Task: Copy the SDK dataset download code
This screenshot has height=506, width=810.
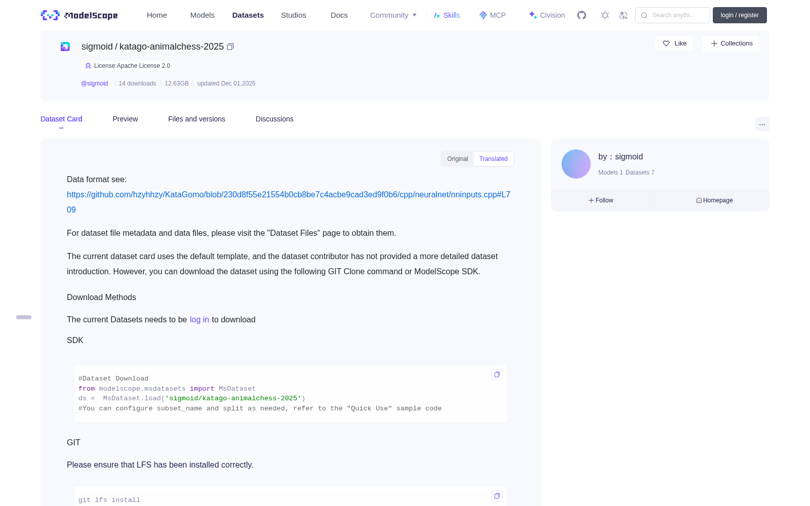Action: click(x=497, y=374)
